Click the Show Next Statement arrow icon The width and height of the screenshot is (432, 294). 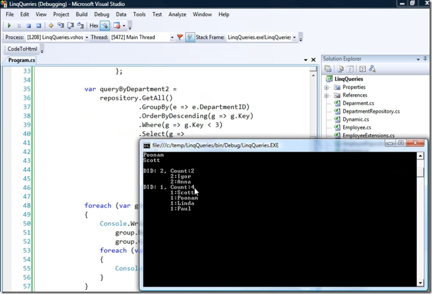tap(51, 26)
